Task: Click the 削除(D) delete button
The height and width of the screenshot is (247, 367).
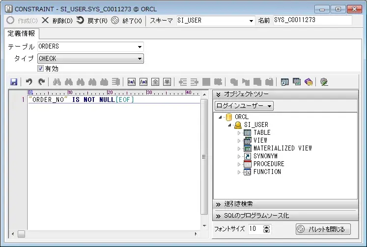Action: 57,21
